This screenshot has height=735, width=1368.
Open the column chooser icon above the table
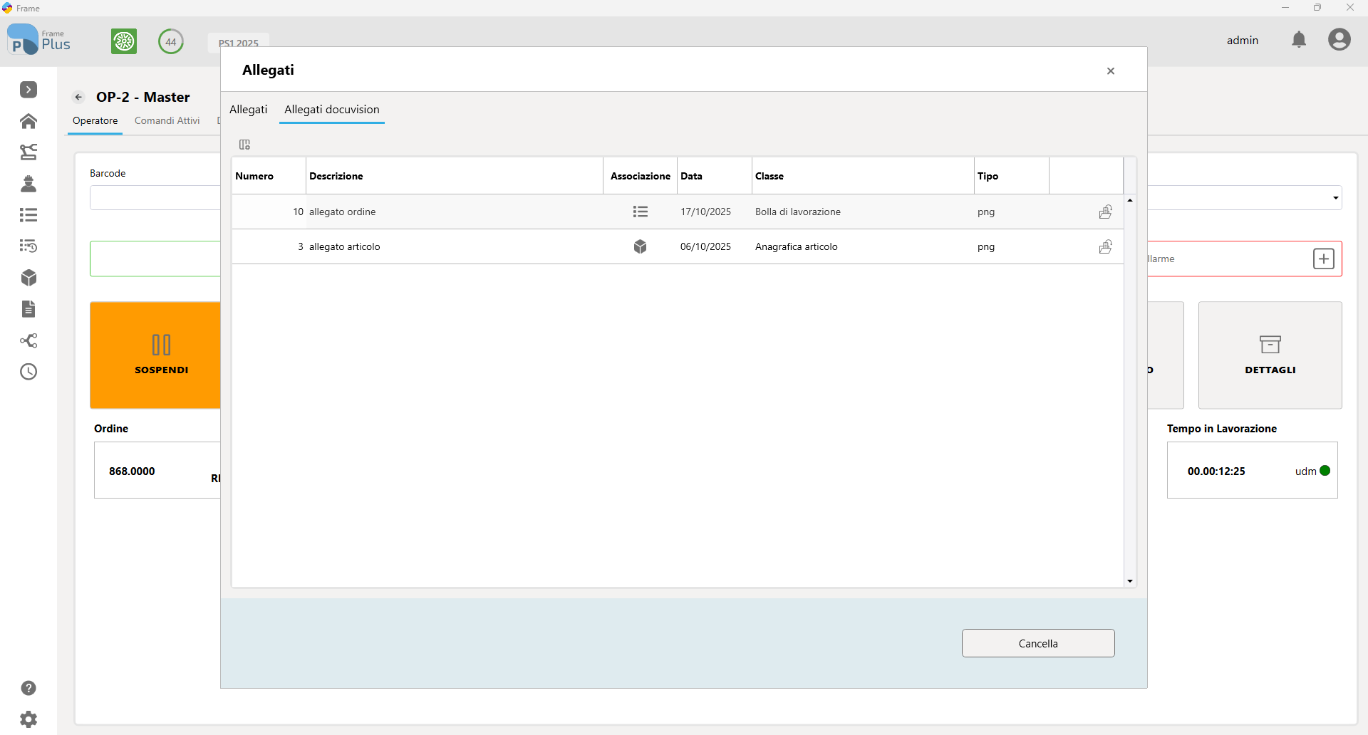[244, 145]
